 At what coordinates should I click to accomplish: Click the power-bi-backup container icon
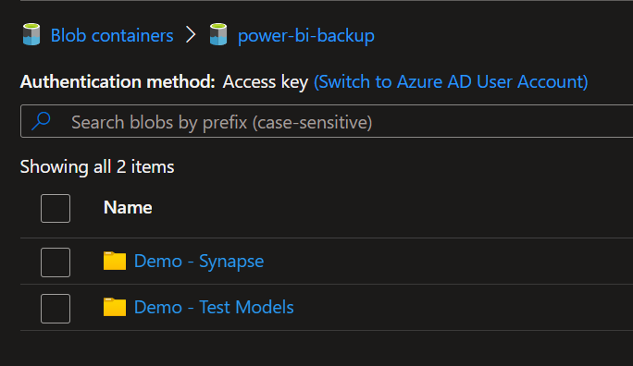pyautogui.click(x=218, y=35)
